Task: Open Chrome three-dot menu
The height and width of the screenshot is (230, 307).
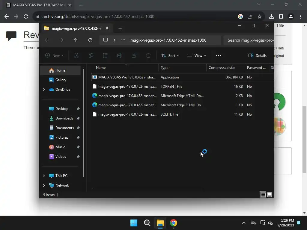Action: [300, 16]
